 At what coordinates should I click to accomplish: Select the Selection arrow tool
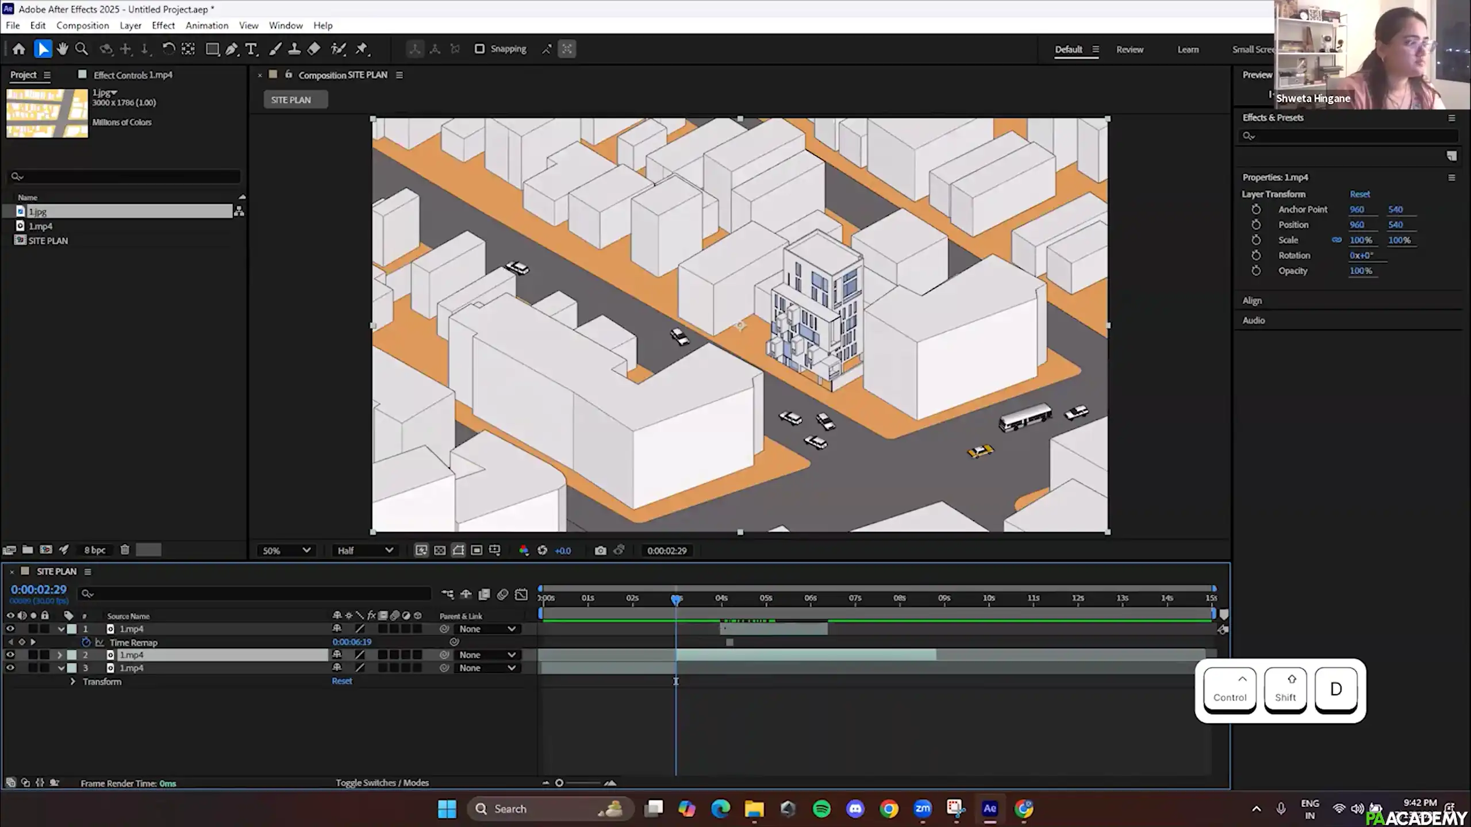click(x=43, y=49)
